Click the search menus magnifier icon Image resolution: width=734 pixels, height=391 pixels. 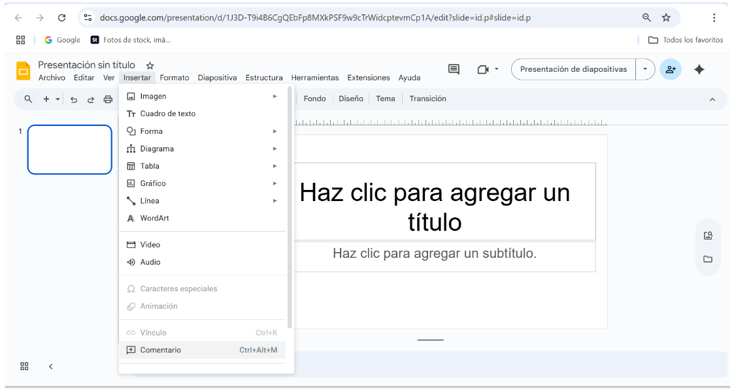click(x=28, y=99)
